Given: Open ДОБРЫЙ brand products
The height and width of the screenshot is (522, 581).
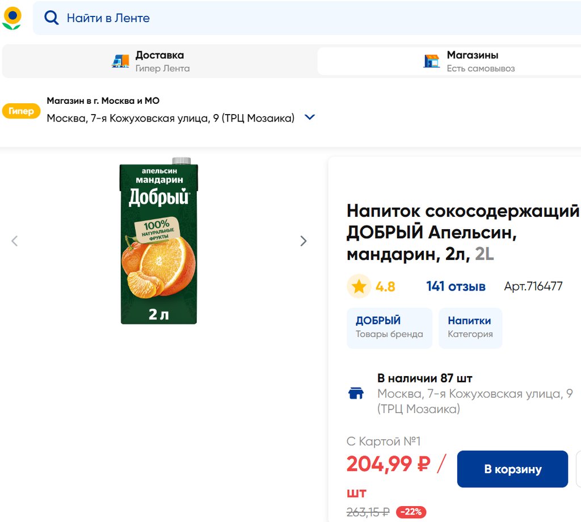Looking at the screenshot, I should tap(389, 327).
